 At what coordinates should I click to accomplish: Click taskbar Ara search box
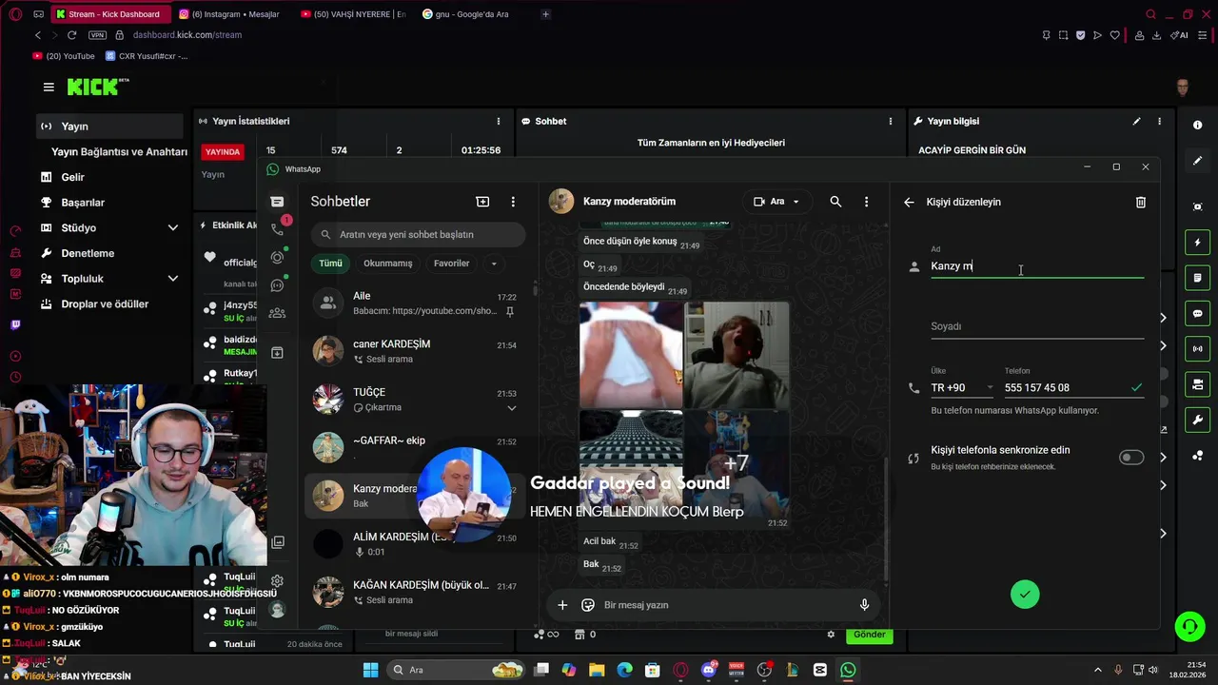pos(455,670)
